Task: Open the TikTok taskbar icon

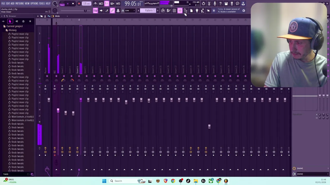Action: pyautogui.click(x=188, y=181)
